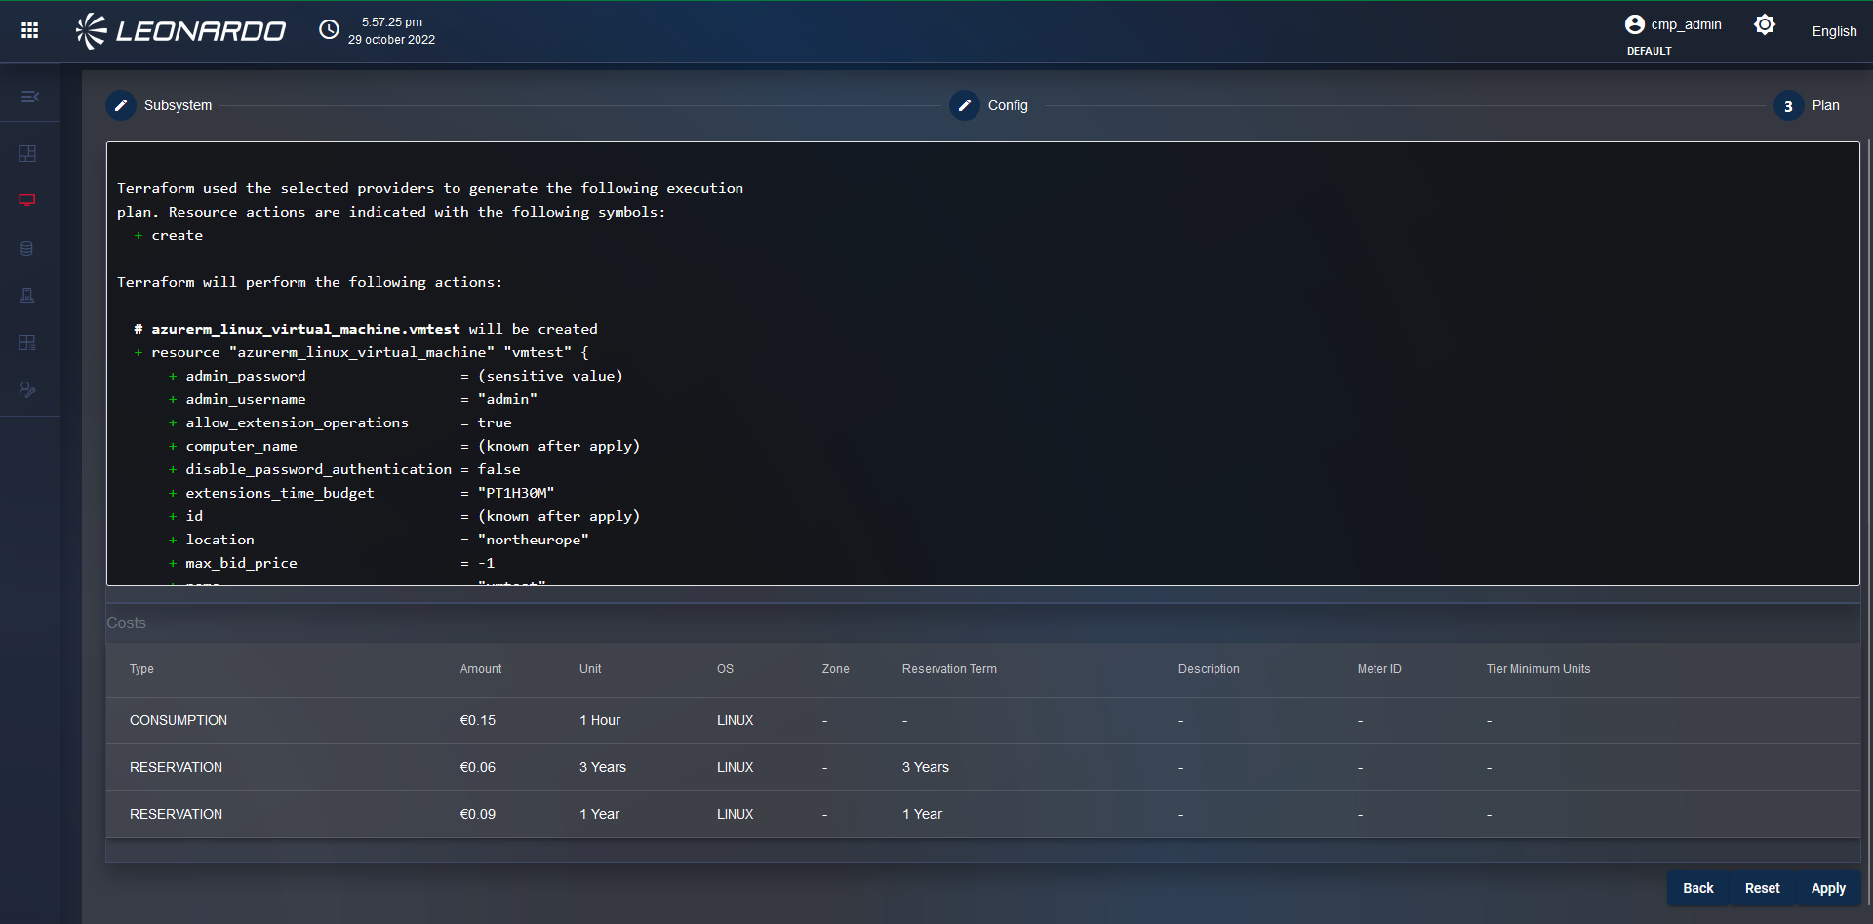This screenshot has width=1873, height=924.
Task: Select the Plan step 3
Action: [x=1788, y=106]
